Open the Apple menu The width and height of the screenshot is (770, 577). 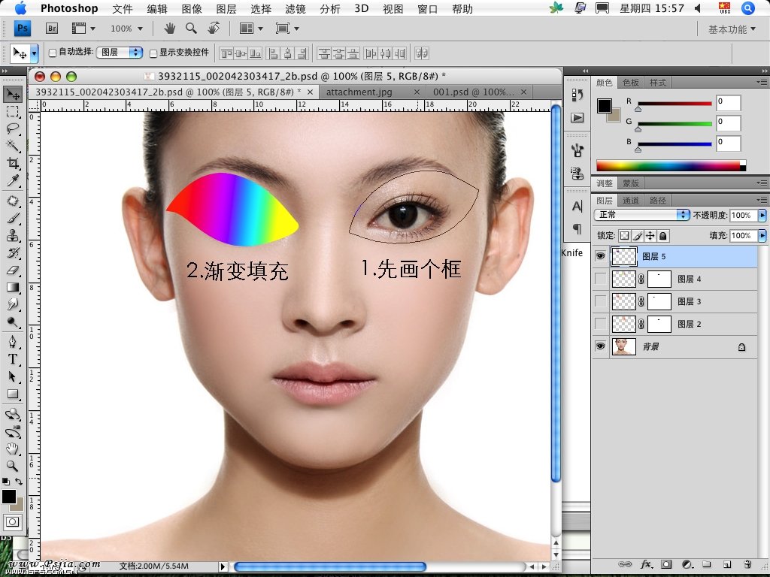pos(20,8)
